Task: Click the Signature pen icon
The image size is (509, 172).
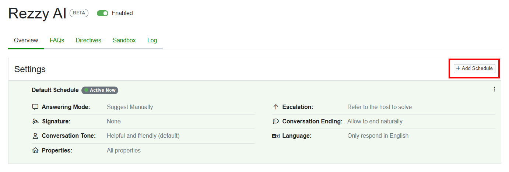Action: coord(35,122)
